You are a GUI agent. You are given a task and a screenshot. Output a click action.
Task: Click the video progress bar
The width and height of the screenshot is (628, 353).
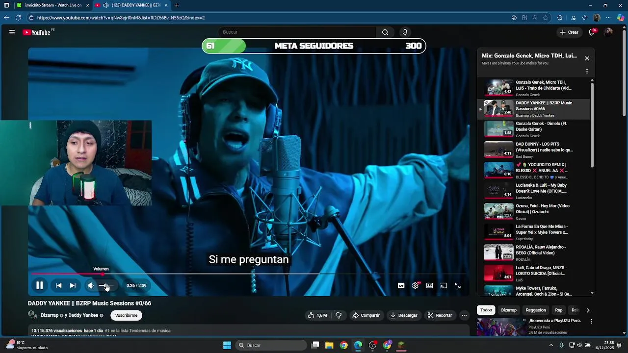tap(248, 274)
